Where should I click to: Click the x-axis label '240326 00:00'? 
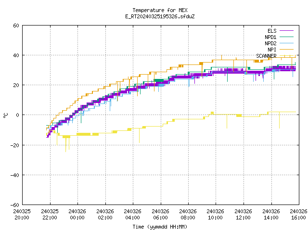tap(77, 215)
